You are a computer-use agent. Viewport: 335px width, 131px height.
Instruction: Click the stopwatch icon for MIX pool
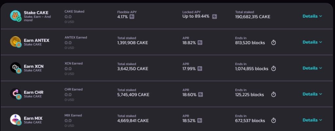(273, 121)
